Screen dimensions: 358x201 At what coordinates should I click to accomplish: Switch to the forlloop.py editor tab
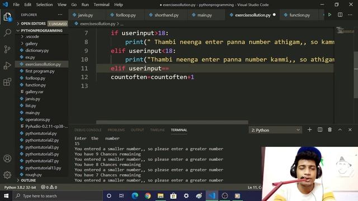pyautogui.click(x=125, y=15)
